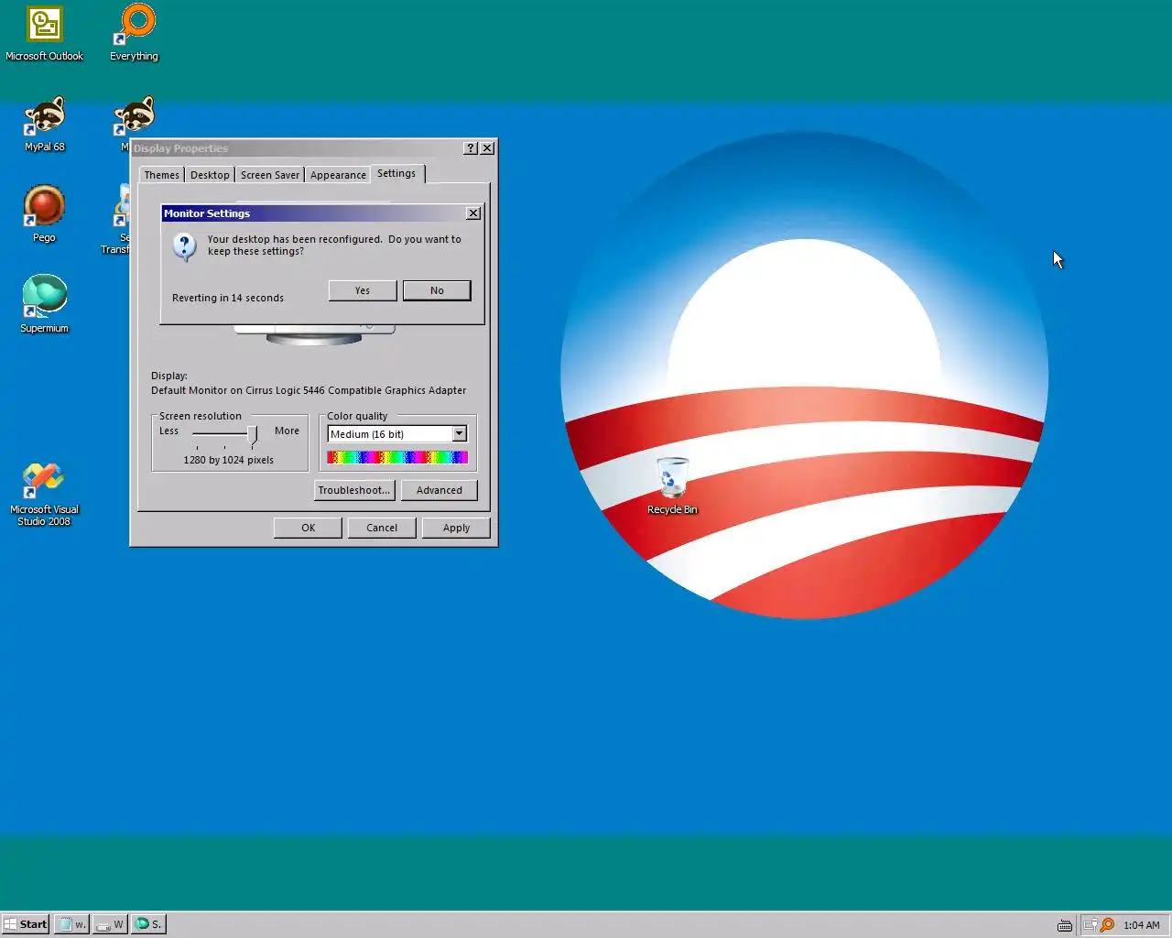1172x938 pixels.
Task: Click the network connection tray icon
Action: [1090, 925]
